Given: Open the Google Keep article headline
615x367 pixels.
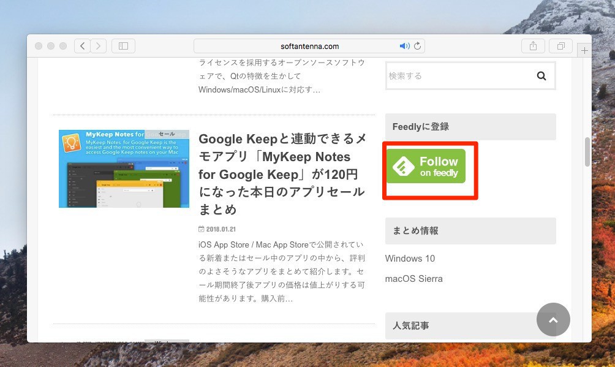Looking at the screenshot, I should 282,174.
